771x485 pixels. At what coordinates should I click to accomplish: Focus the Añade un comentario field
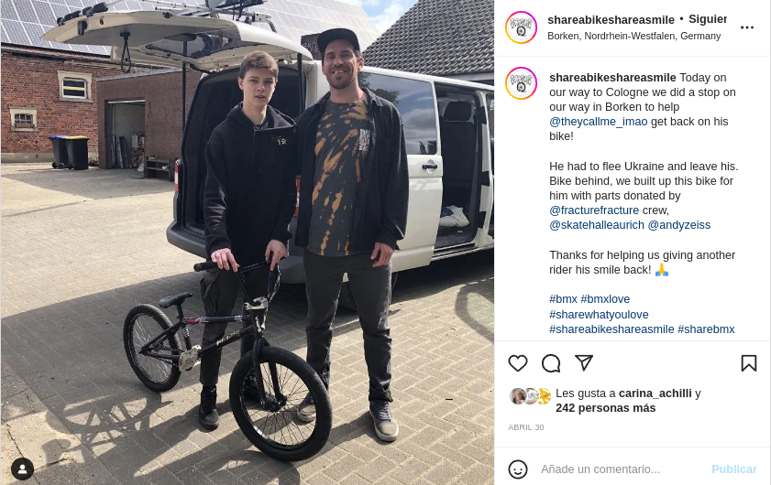point(622,469)
